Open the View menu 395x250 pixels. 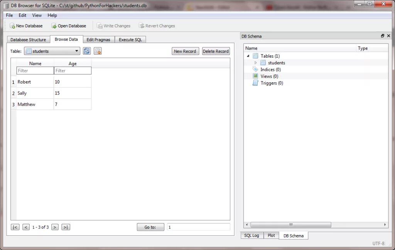click(x=37, y=15)
